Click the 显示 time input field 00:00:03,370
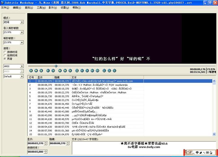 point(36,143)
